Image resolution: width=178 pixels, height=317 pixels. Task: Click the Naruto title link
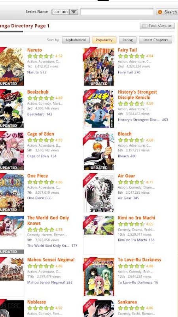(34, 50)
